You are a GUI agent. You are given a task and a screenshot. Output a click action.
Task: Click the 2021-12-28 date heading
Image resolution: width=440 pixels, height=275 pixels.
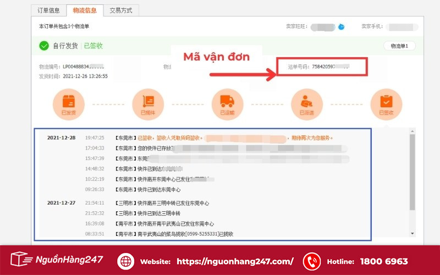click(x=61, y=138)
